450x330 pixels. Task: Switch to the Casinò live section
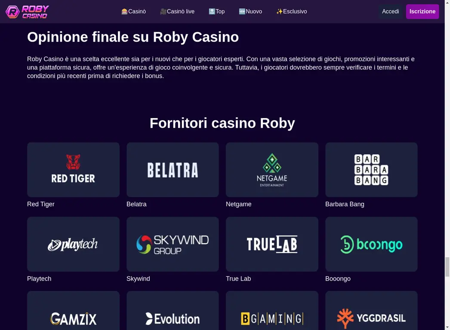click(177, 12)
